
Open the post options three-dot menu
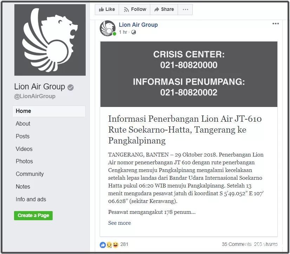pyautogui.click(x=275, y=24)
